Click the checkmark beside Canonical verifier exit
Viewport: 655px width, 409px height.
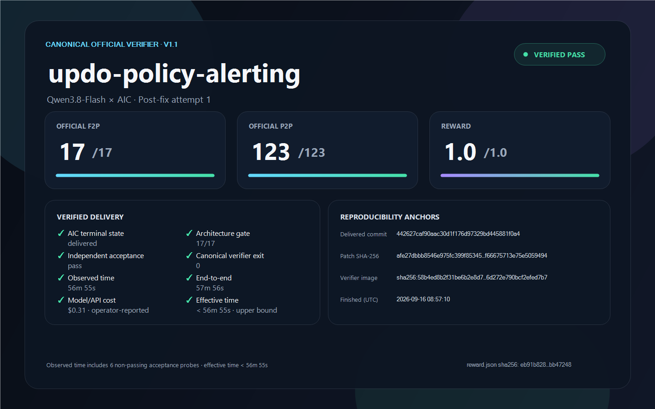tap(189, 255)
